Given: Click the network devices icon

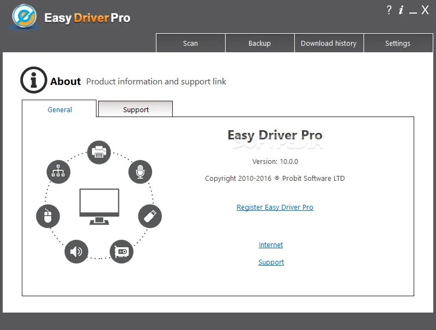Looking at the screenshot, I should pos(58,172).
